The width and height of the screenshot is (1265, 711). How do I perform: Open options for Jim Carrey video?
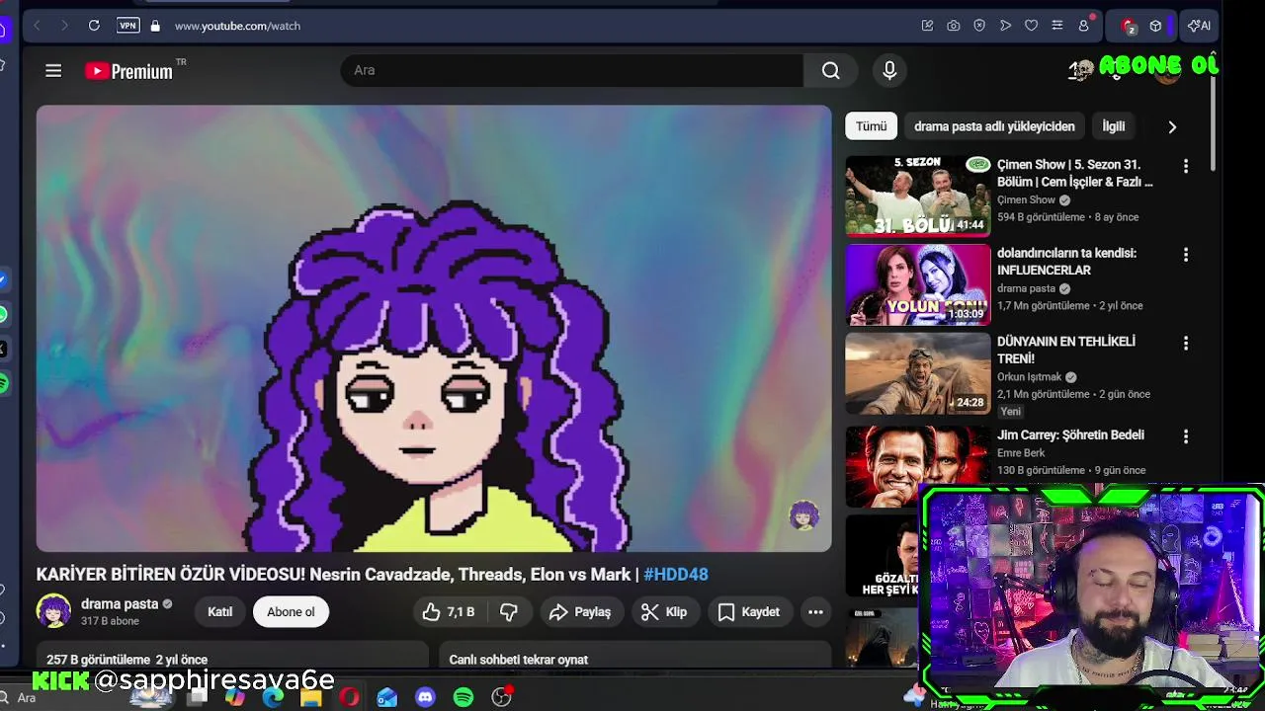coord(1186,436)
